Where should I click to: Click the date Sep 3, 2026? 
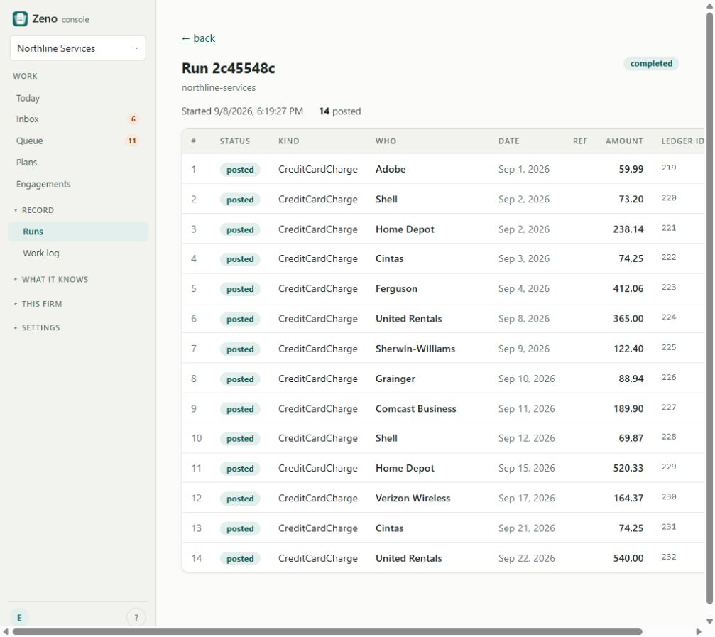pyautogui.click(x=524, y=258)
